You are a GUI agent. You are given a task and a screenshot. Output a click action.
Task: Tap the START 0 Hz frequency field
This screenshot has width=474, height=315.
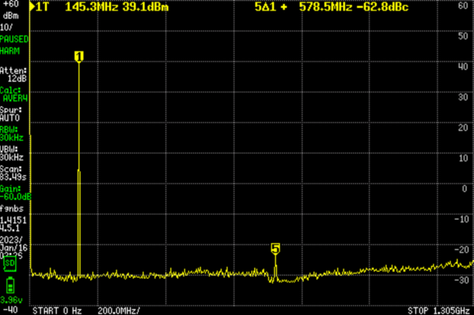[57, 311]
